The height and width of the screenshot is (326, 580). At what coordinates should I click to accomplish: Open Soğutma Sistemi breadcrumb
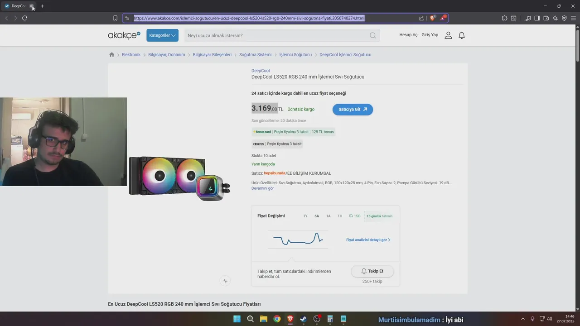pos(255,55)
